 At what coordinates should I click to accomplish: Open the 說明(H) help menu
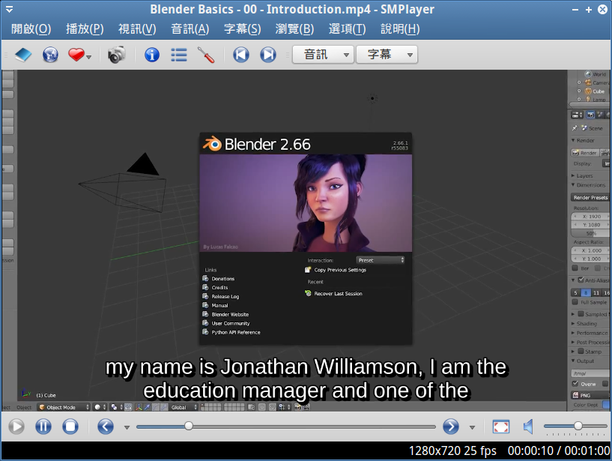pos(400,29)
